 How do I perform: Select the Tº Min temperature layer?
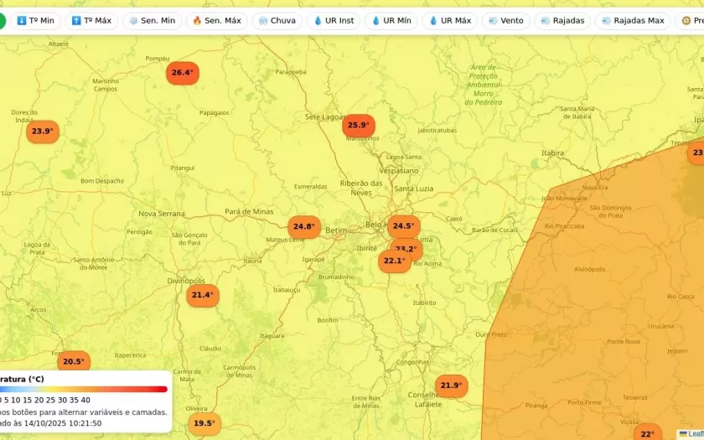tap(35, 20)
